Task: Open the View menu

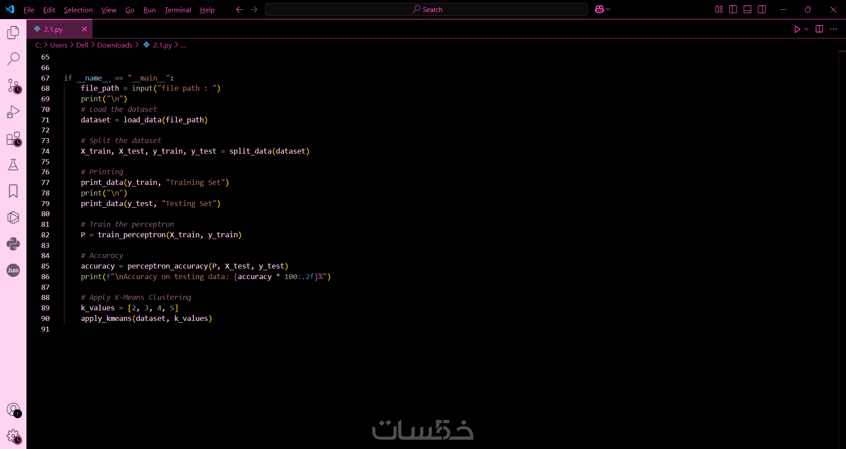Action: click(x=109, y=10)
